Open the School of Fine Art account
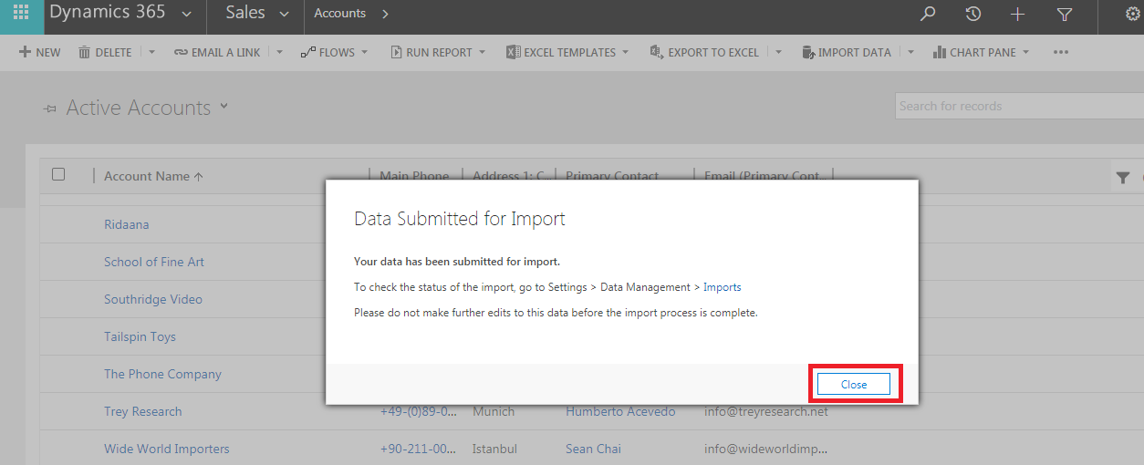Image resolution: width=1144 pixels, height=465 pixels. tap(154, 262)
